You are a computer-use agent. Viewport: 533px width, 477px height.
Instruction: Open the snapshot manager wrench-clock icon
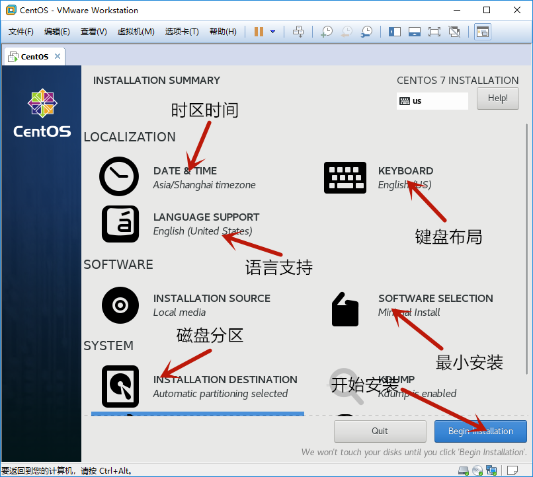pos(366,32)
